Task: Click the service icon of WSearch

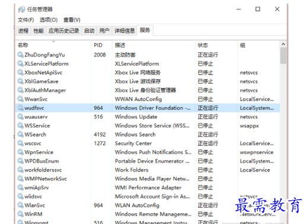Action: [20, 134]
